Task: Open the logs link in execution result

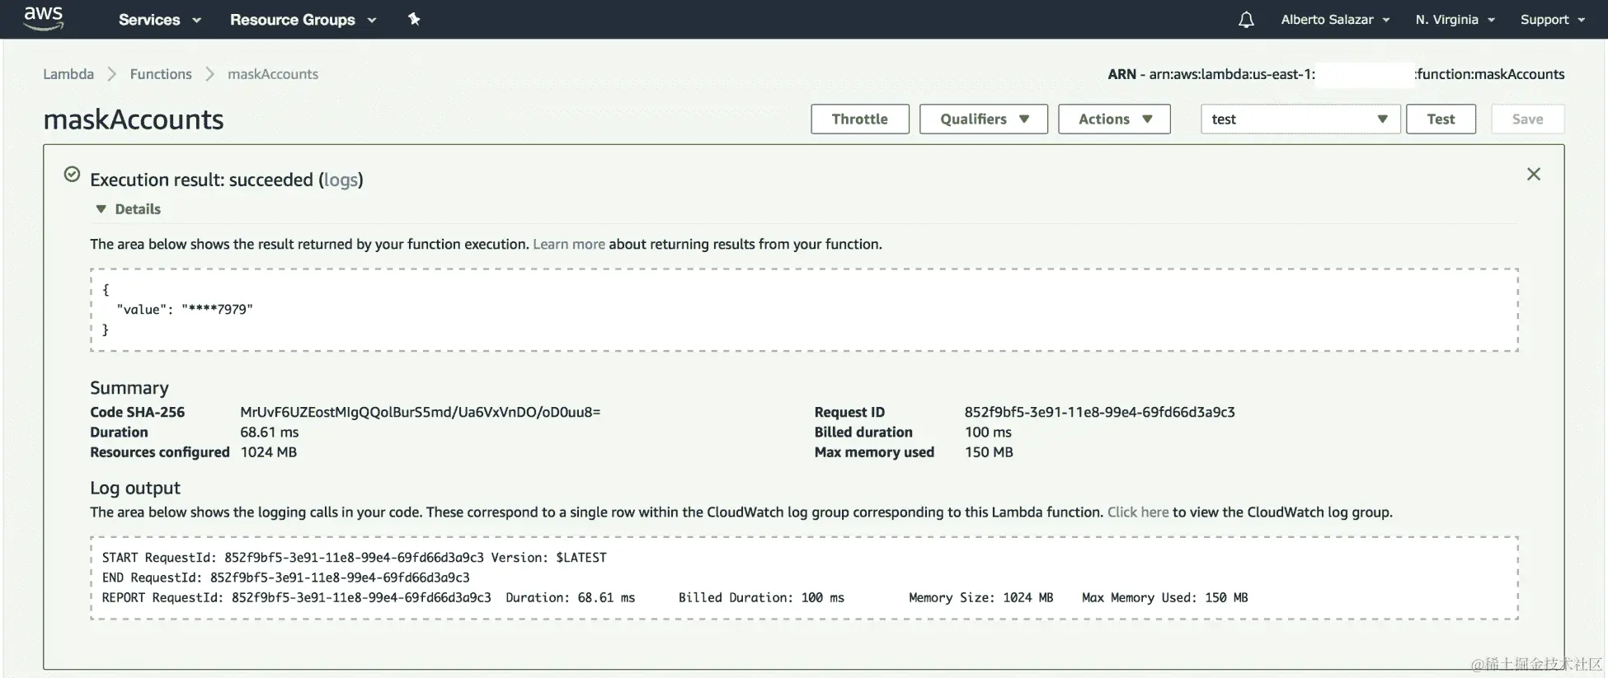Action: (x=341, y=180)
